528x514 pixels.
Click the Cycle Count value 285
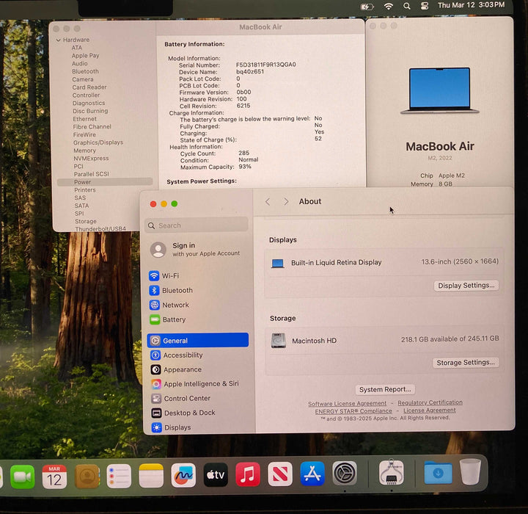(x=243, y=153)
